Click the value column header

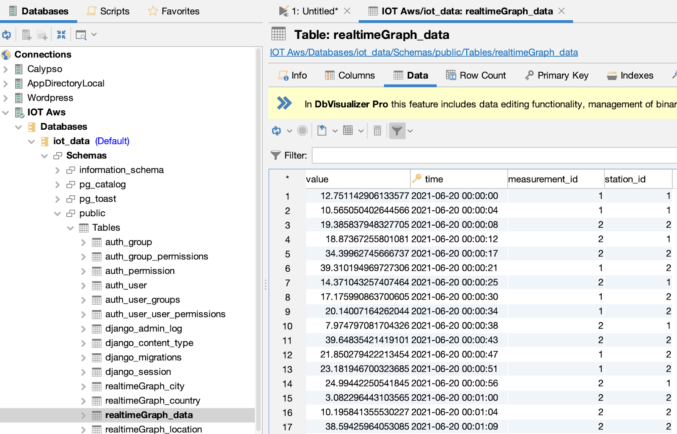(358, 179)
